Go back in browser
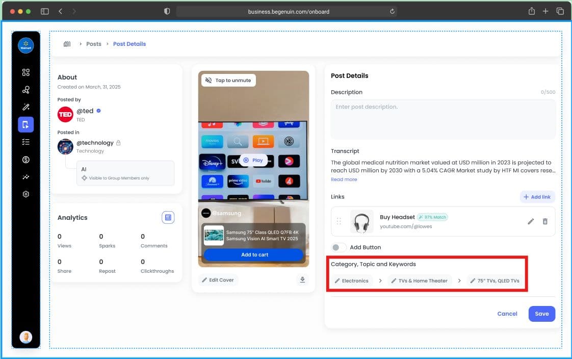This screenshot has height=359, width=572. tap(60, 11)
